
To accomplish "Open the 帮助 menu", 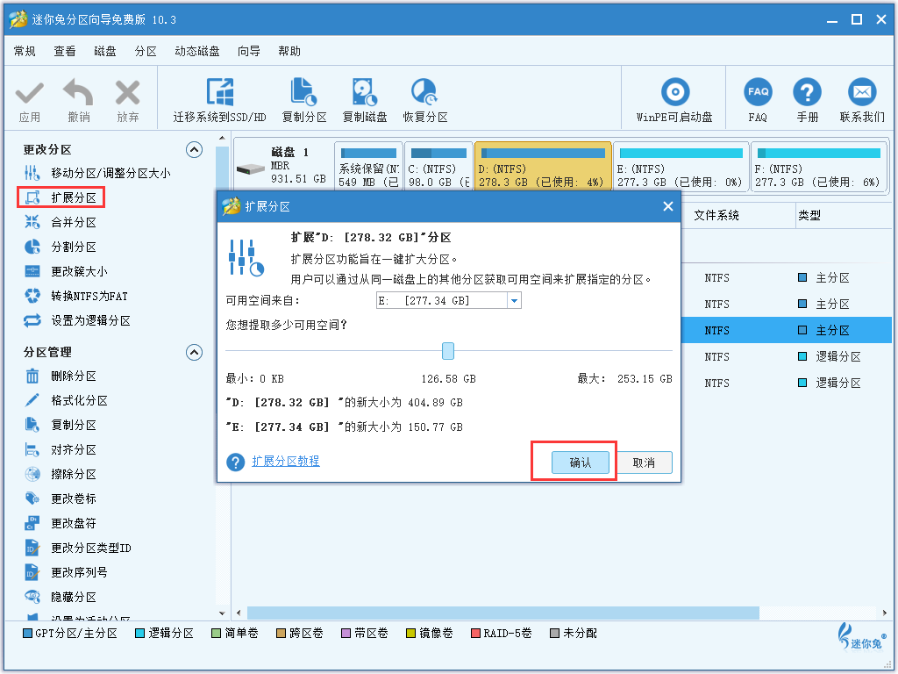I will click(x=289, y=52).
